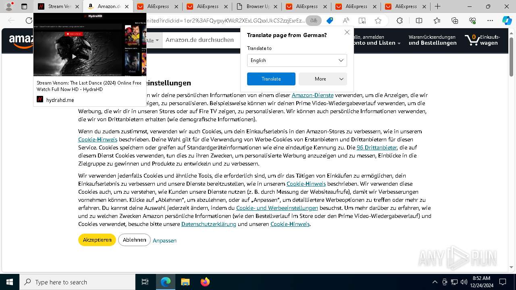Open the Anpassen link
Image resolution: width=516 pixels, height=290 pixels.
164,240
